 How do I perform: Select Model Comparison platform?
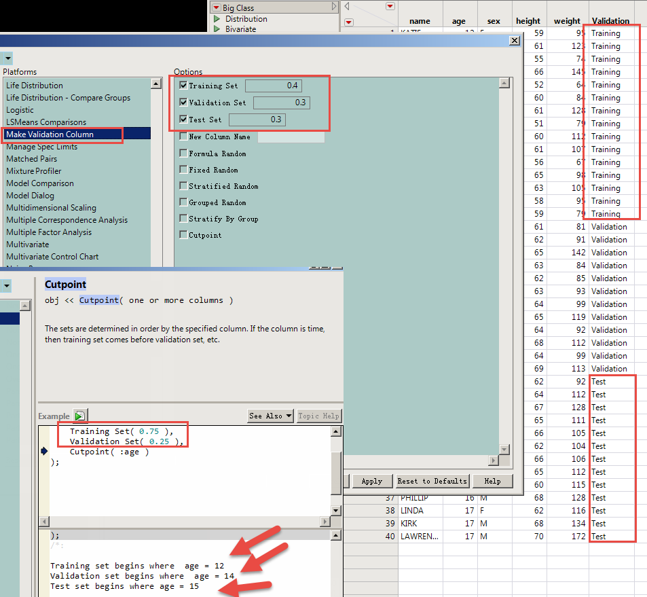pyautogui.click(x=40, y=183)
